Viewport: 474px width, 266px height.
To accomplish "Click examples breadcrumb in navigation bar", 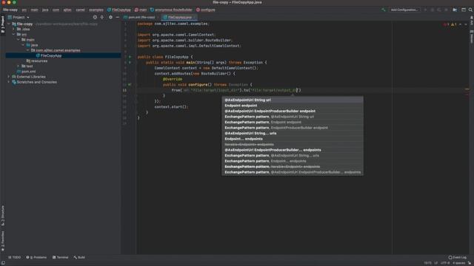I will coord(96,10).
